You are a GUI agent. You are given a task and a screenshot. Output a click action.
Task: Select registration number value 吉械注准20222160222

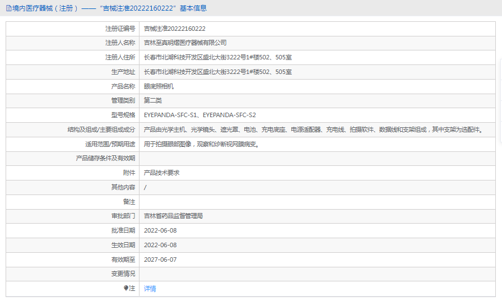point(174,29)
